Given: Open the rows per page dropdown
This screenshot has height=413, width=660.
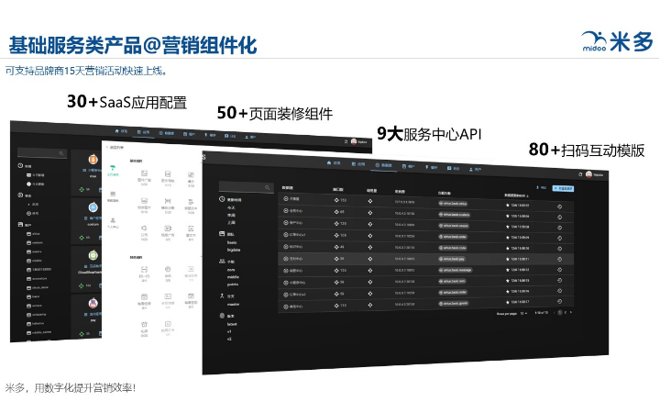Looking at the screenshot, I should point(524,314).
